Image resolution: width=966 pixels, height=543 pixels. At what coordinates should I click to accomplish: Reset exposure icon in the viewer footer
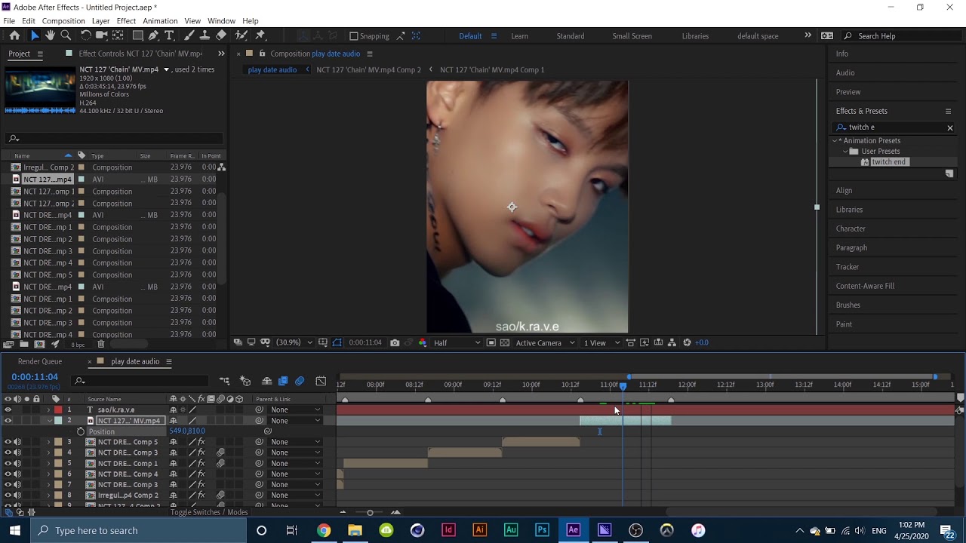pos(687,342)
